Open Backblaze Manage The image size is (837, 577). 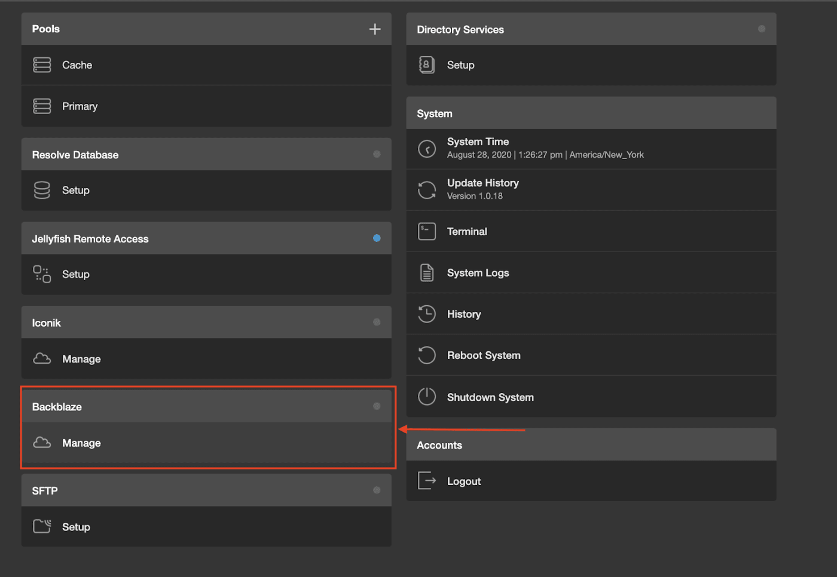point(82,443)
